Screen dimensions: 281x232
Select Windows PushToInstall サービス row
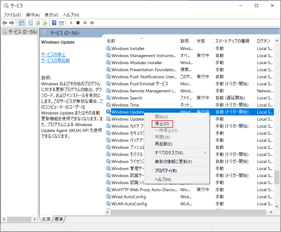pos(189,84)
